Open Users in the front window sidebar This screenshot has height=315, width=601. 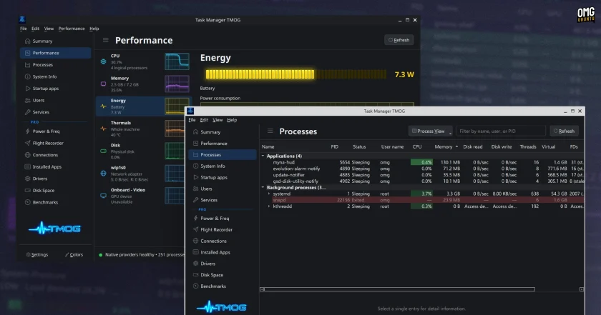pos(202,189)
